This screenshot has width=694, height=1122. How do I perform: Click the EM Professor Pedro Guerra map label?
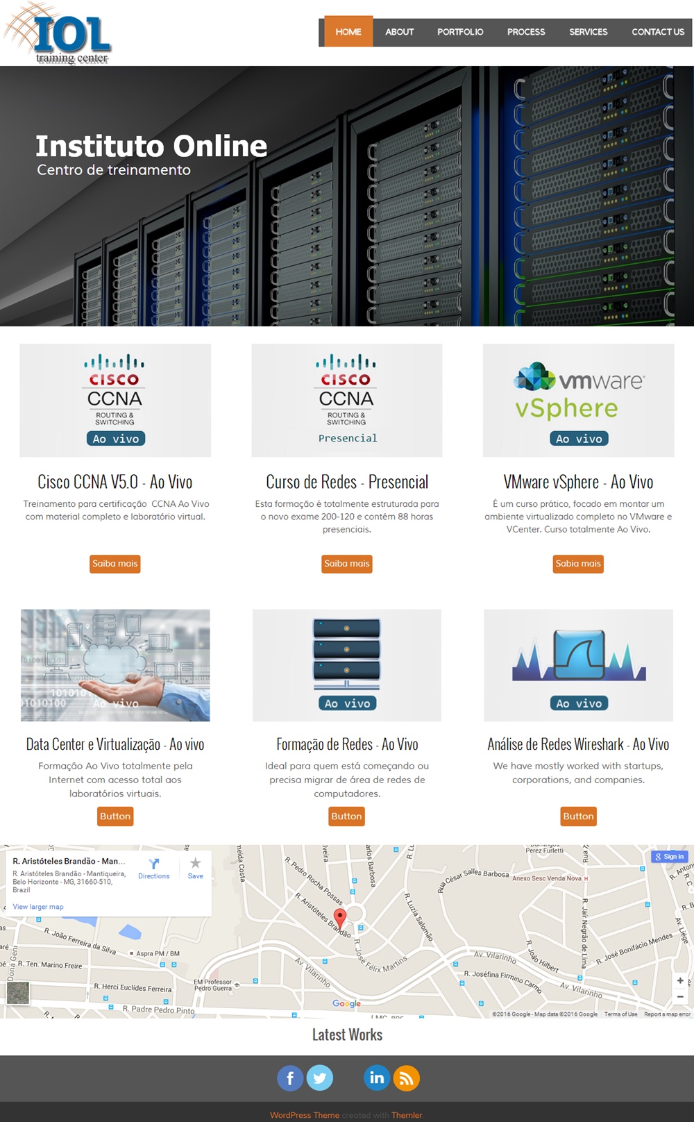tap(213, 985)
